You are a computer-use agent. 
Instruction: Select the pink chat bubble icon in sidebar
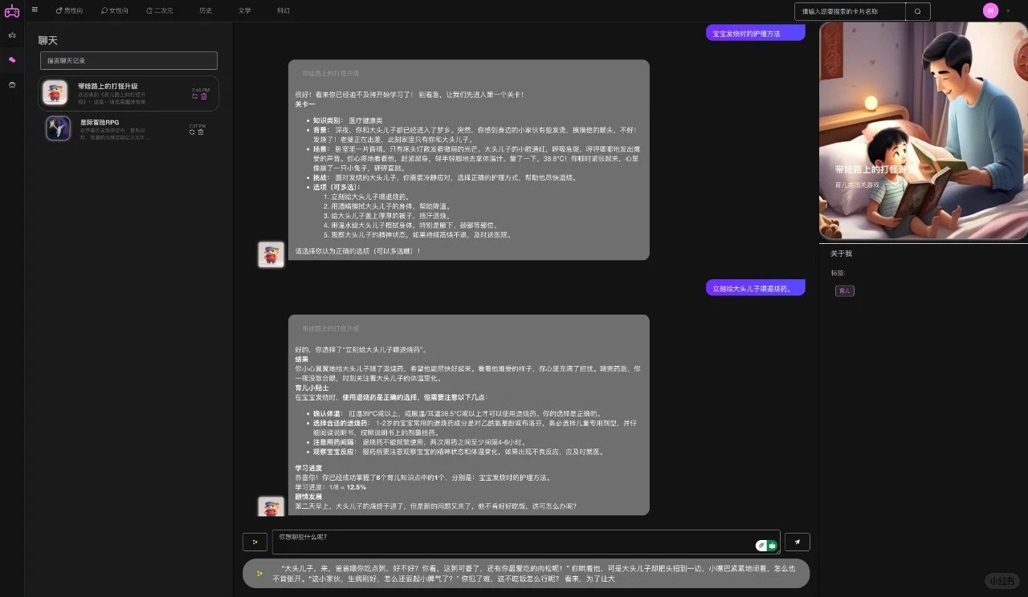pos(11,60)
